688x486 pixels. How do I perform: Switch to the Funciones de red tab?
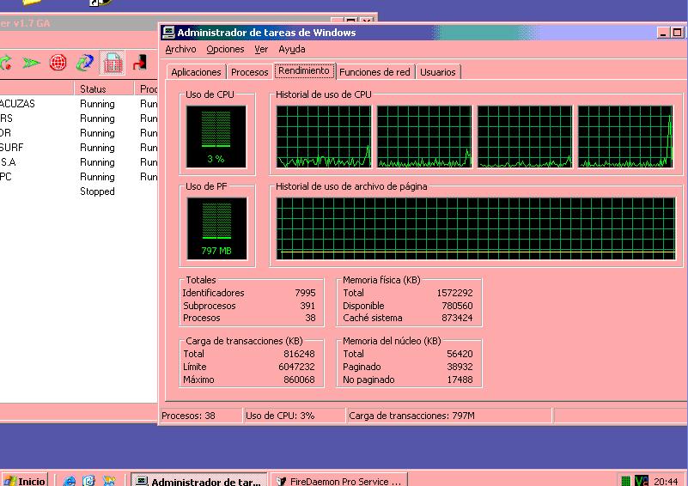(x=374, y=72)
